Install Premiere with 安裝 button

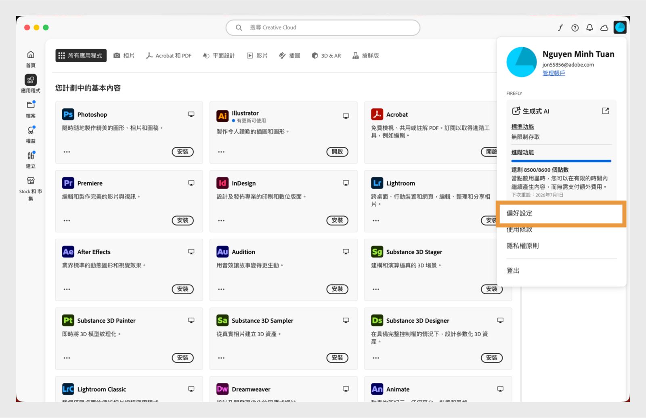[183, 220]
